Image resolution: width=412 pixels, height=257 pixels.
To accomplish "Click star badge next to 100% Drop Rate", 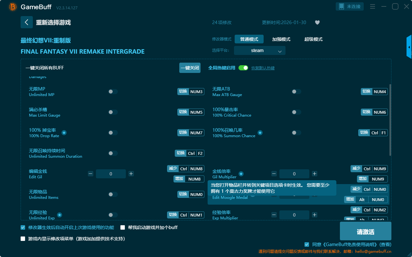I will point(64,133).
